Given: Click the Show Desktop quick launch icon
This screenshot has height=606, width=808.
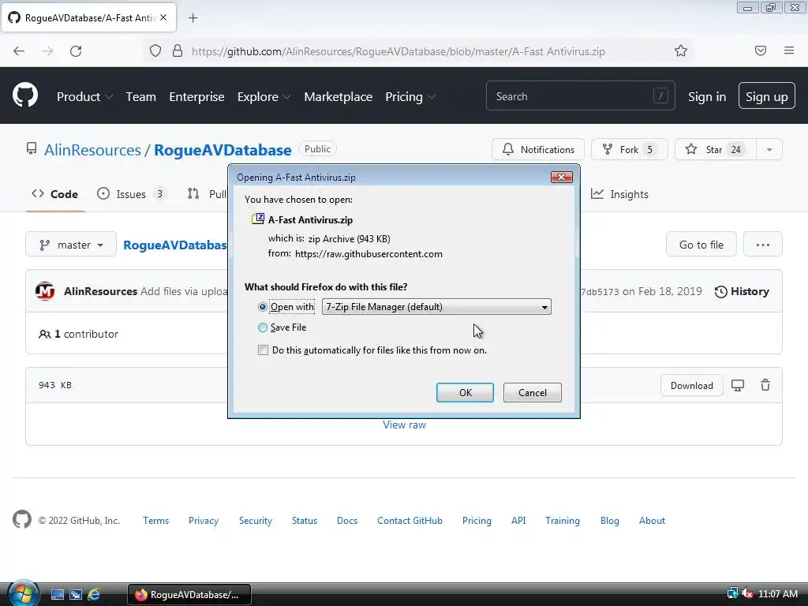Looking at the screenshot, I should [x=57, y=595].
